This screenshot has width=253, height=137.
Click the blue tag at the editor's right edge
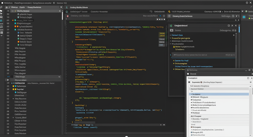pos(161,45)
